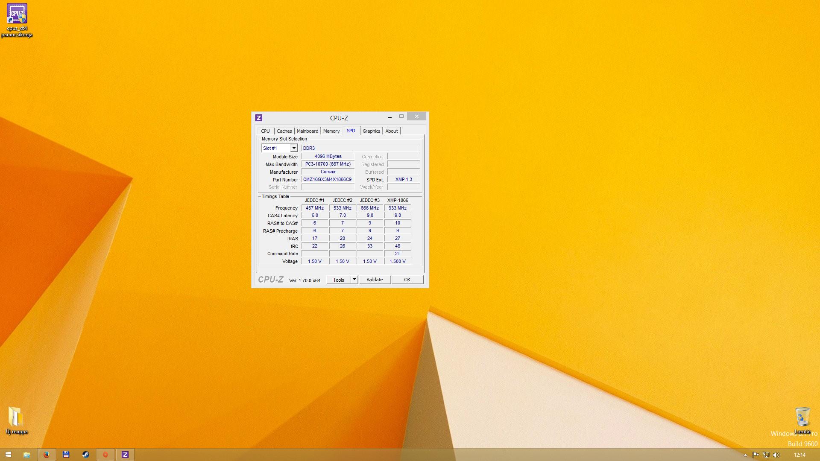Open File Explorer from the taskbar
This screenshot has height=461, width=820.
click(x=26, y=455)
